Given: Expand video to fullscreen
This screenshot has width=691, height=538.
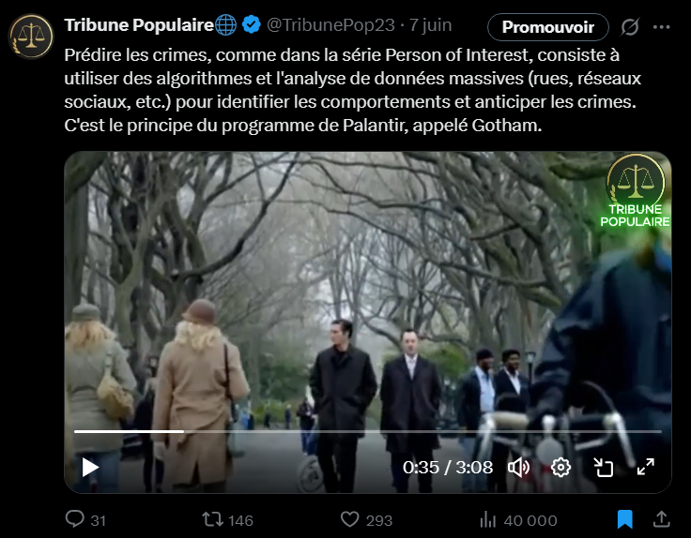Looking at the screenshot, I should 646,467.
